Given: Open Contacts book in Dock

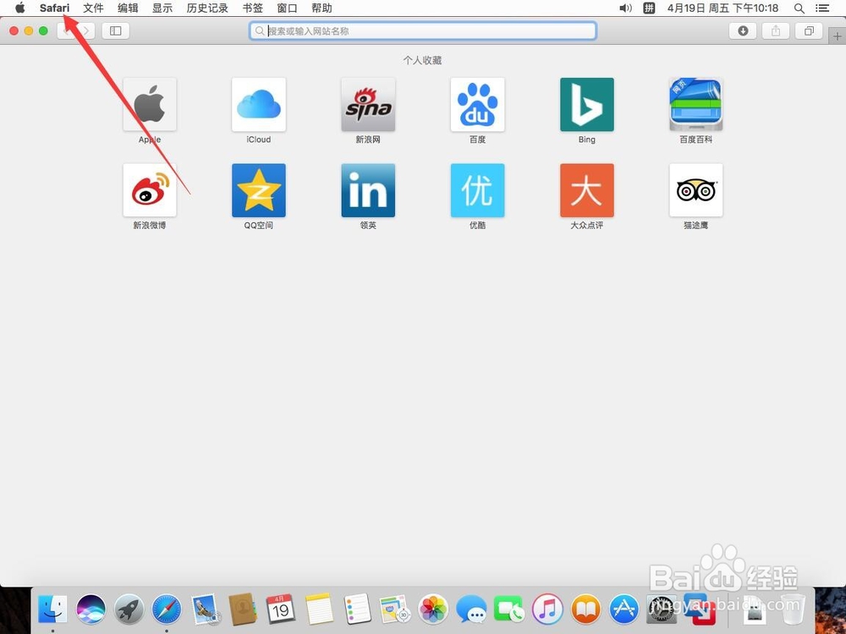Looking at the screenshot, I should (242, 609).
